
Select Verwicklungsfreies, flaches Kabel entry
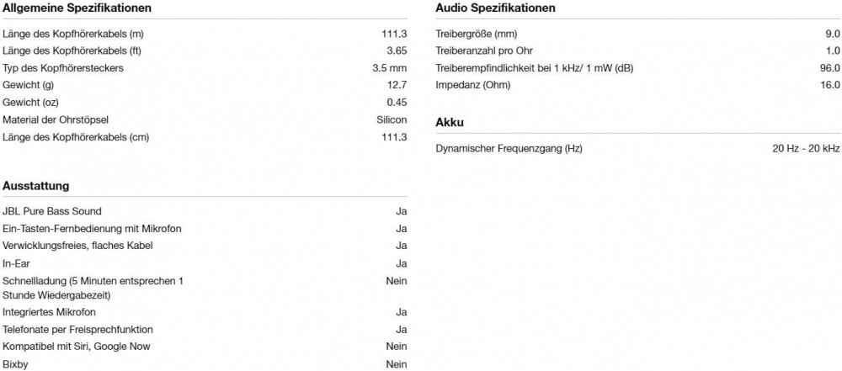coord(77,246)
